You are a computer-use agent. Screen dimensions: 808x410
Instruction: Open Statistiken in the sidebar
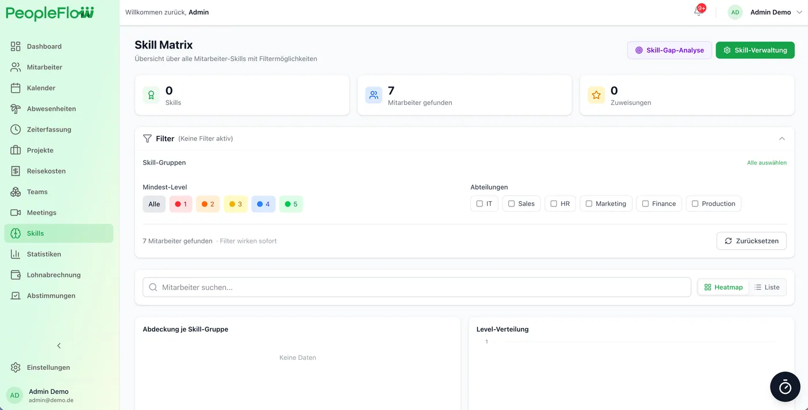(58, 254)
